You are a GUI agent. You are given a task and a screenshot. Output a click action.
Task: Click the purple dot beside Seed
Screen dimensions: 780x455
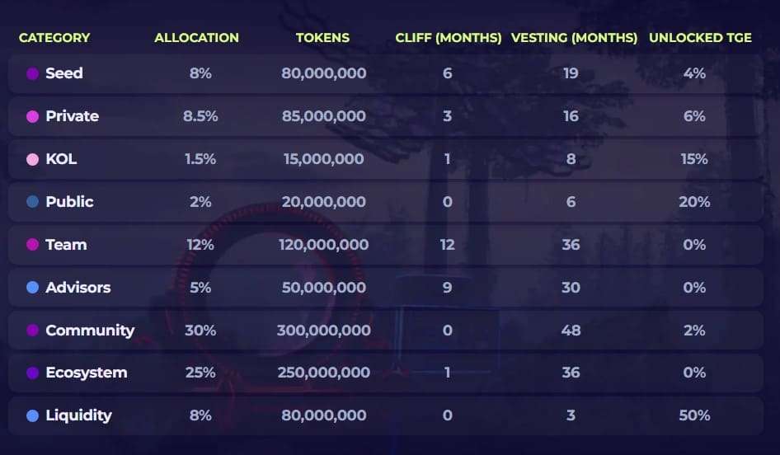tap(33, 73)
